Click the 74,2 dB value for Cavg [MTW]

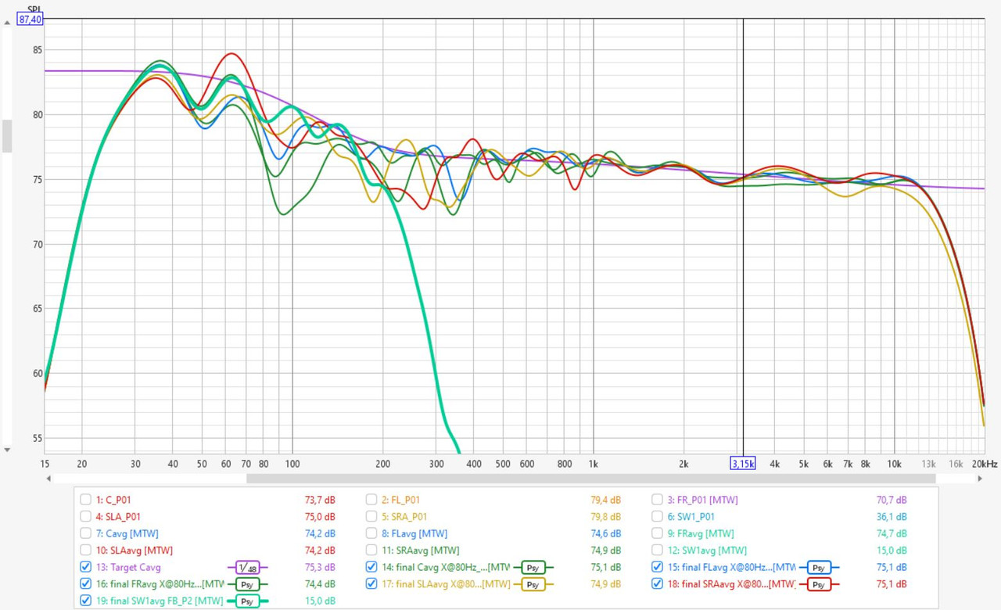[x=320, y=533]
